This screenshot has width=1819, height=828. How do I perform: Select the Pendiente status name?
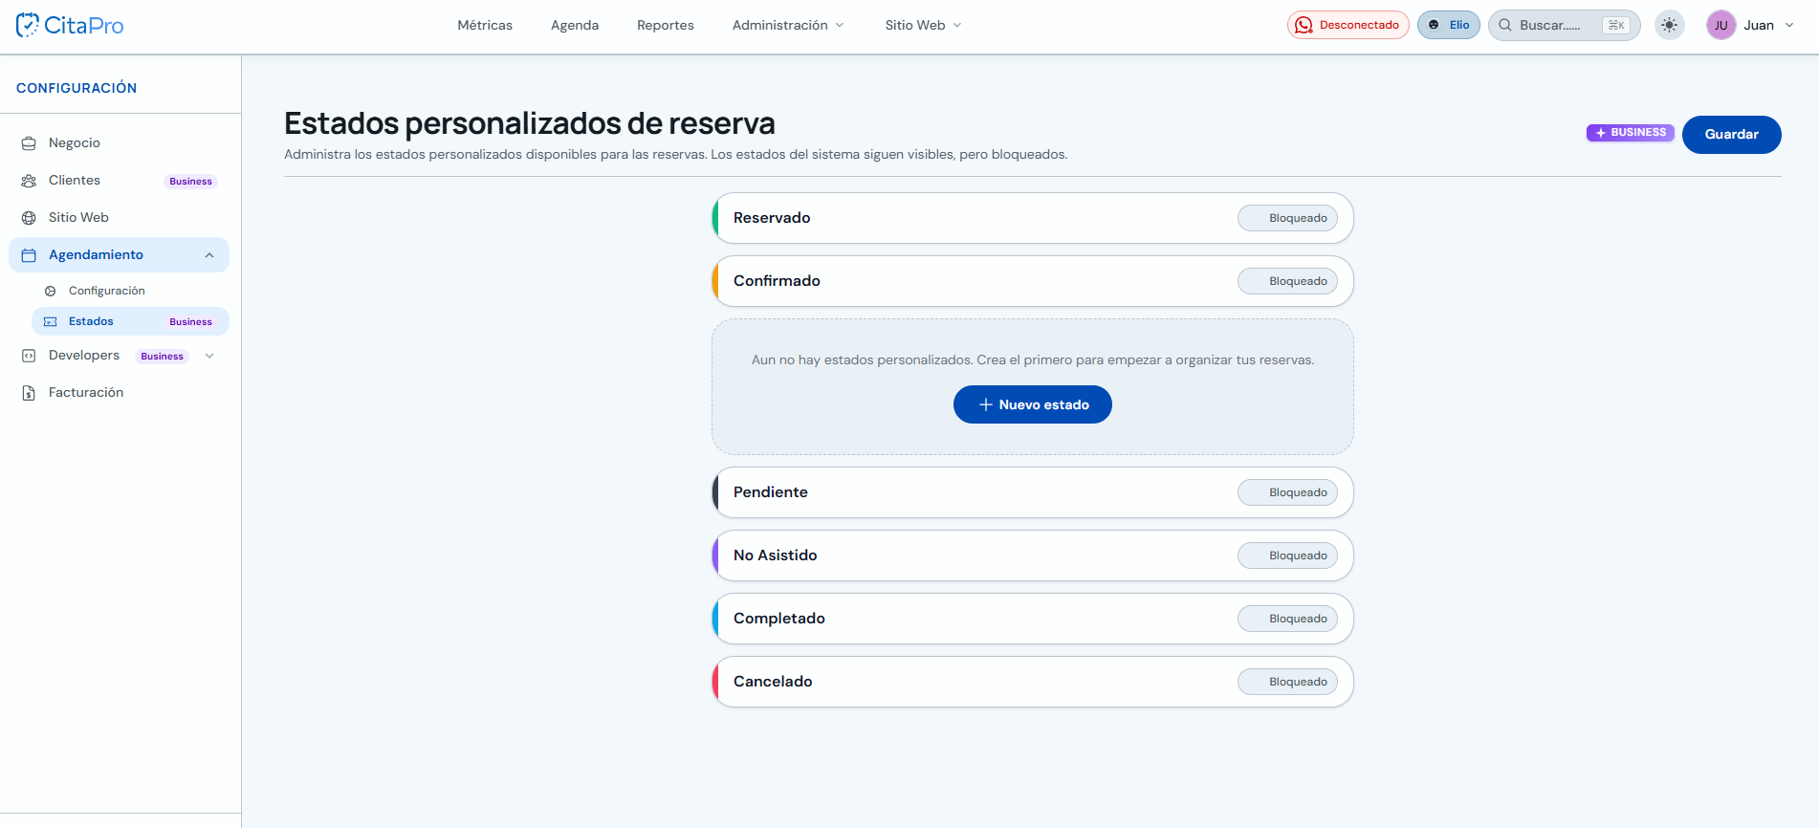pos(771,492)
